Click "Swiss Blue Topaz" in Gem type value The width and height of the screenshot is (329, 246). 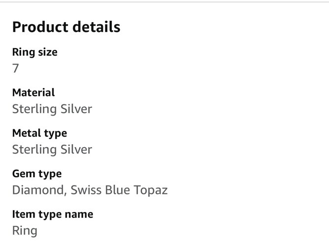point(119,190)
